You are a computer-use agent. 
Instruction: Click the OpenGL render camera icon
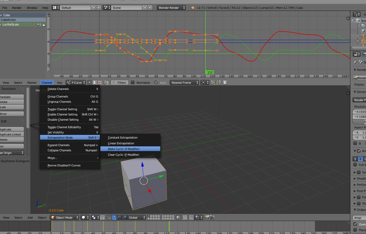tap(207, 218)
